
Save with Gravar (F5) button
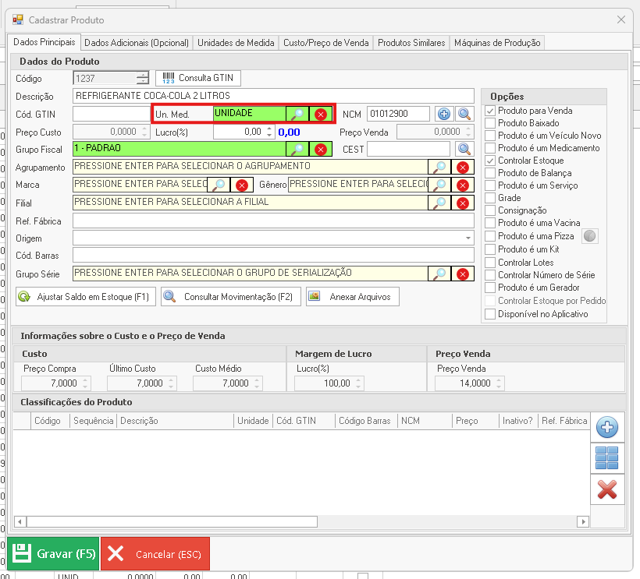[x=54, y=554]
